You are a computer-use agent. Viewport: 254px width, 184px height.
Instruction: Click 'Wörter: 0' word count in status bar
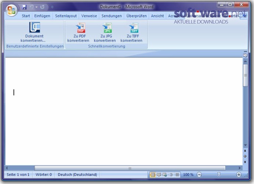(x=44, y=174)
